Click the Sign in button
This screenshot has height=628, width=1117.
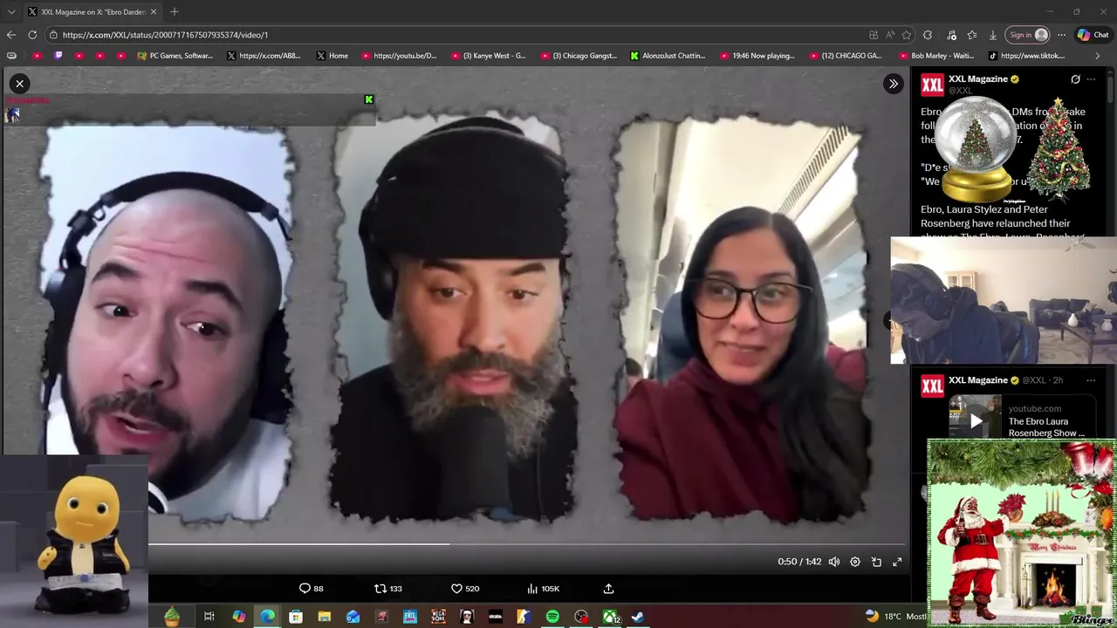point(1028,35)
